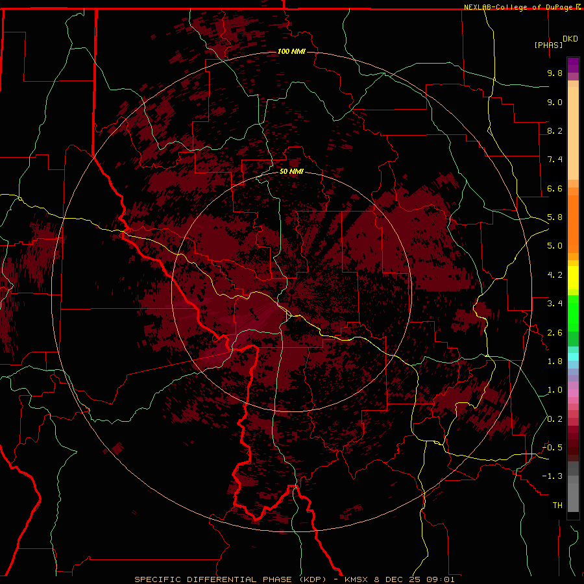This screenshot has height=584, width=584.
Task: Pick the orange band of the color scale
Action: click(573, 223)
